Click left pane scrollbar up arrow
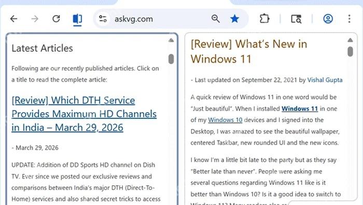363x205 pixels. pyautogui.click(x=171, y=40)
